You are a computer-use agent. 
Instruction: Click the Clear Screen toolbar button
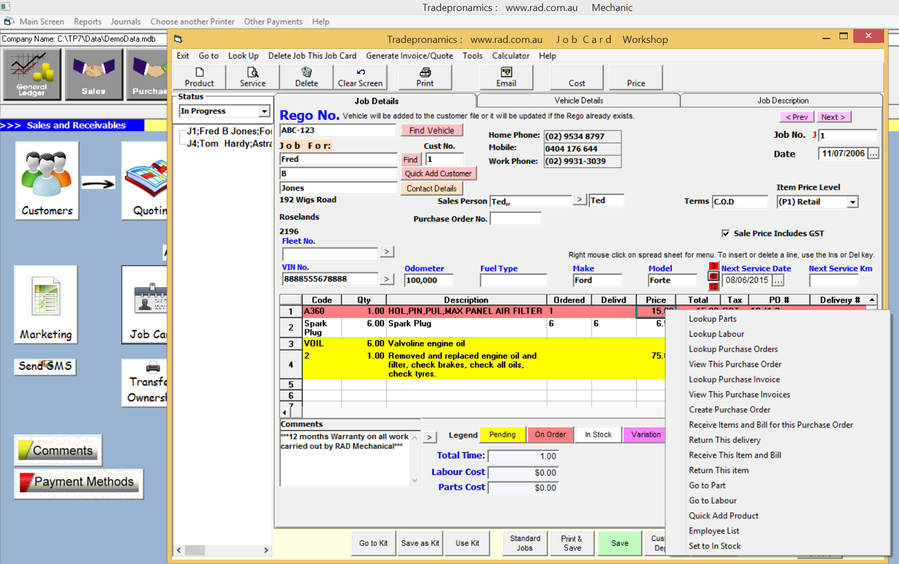tap(360, 77)
